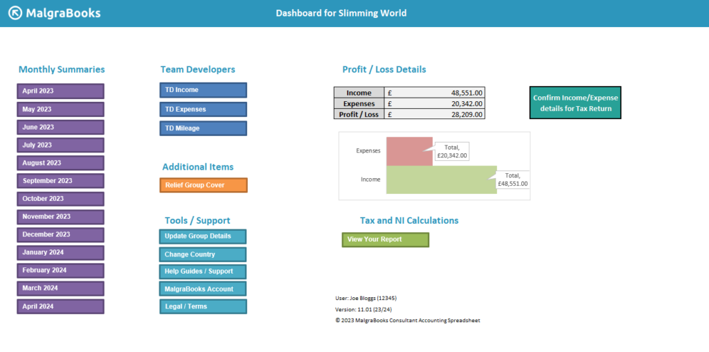Open the January 2024 monthly summary

[61, 252]
